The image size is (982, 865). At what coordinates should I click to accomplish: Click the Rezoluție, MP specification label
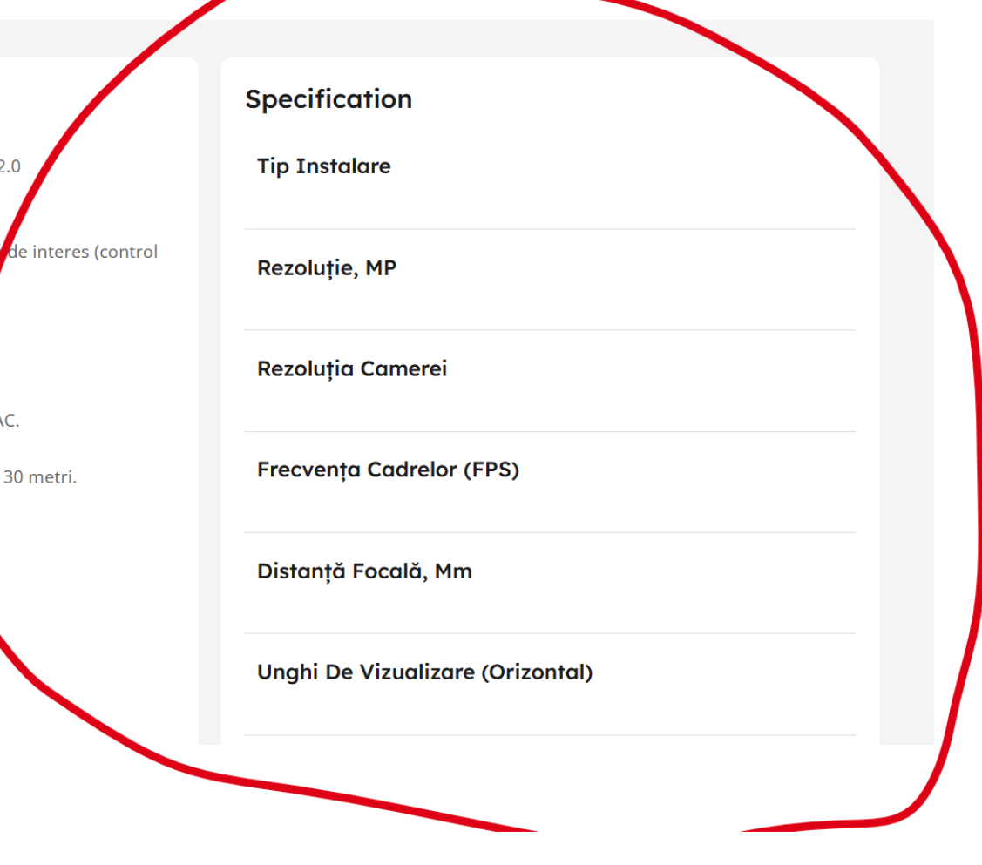coord(326,268)
